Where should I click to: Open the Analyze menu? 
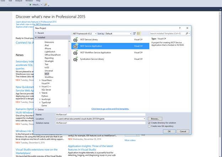19,1
